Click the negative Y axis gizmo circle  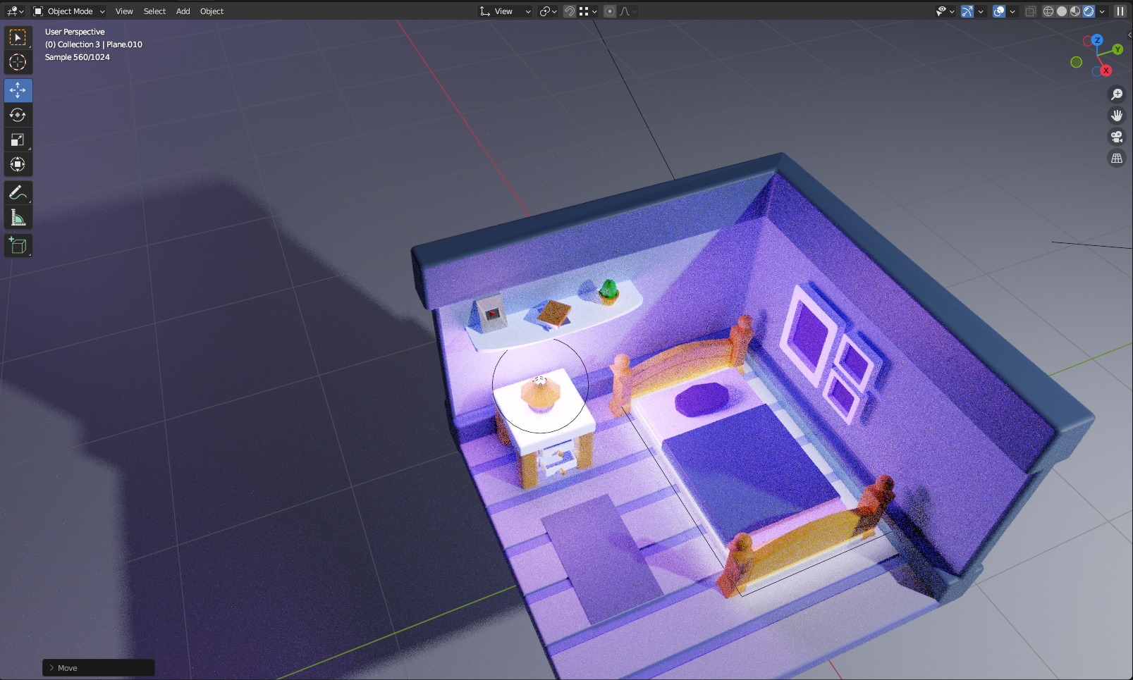(1076, 62)
